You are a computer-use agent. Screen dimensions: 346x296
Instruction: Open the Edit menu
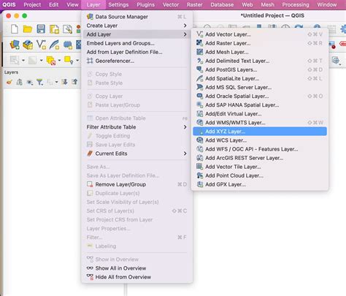53,4
